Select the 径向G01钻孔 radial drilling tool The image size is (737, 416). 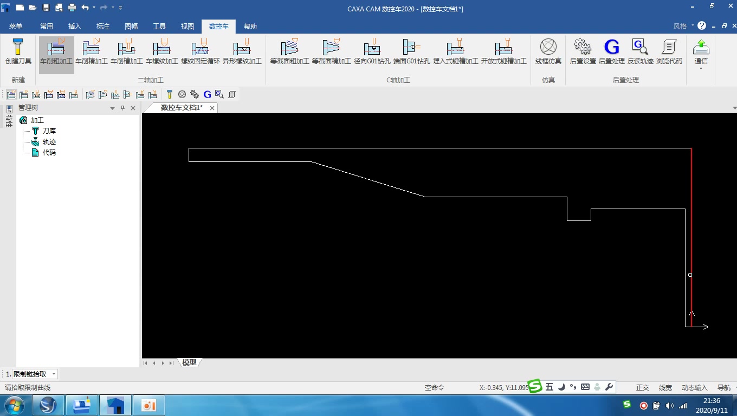tap(372, 53)
